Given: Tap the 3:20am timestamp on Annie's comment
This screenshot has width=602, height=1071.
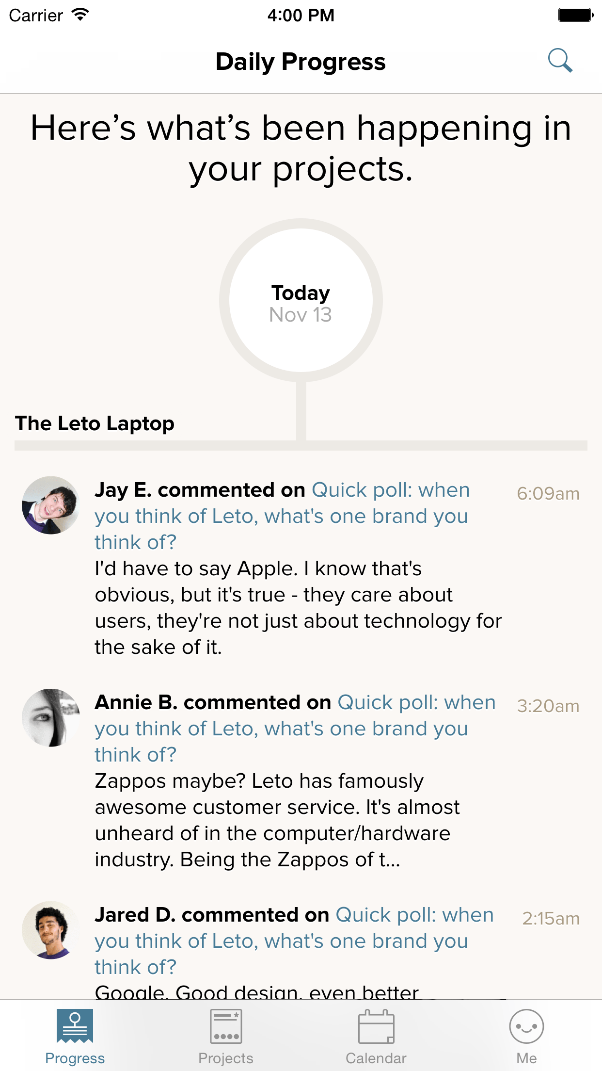Looking at the screenshot, I should (549, 706).
